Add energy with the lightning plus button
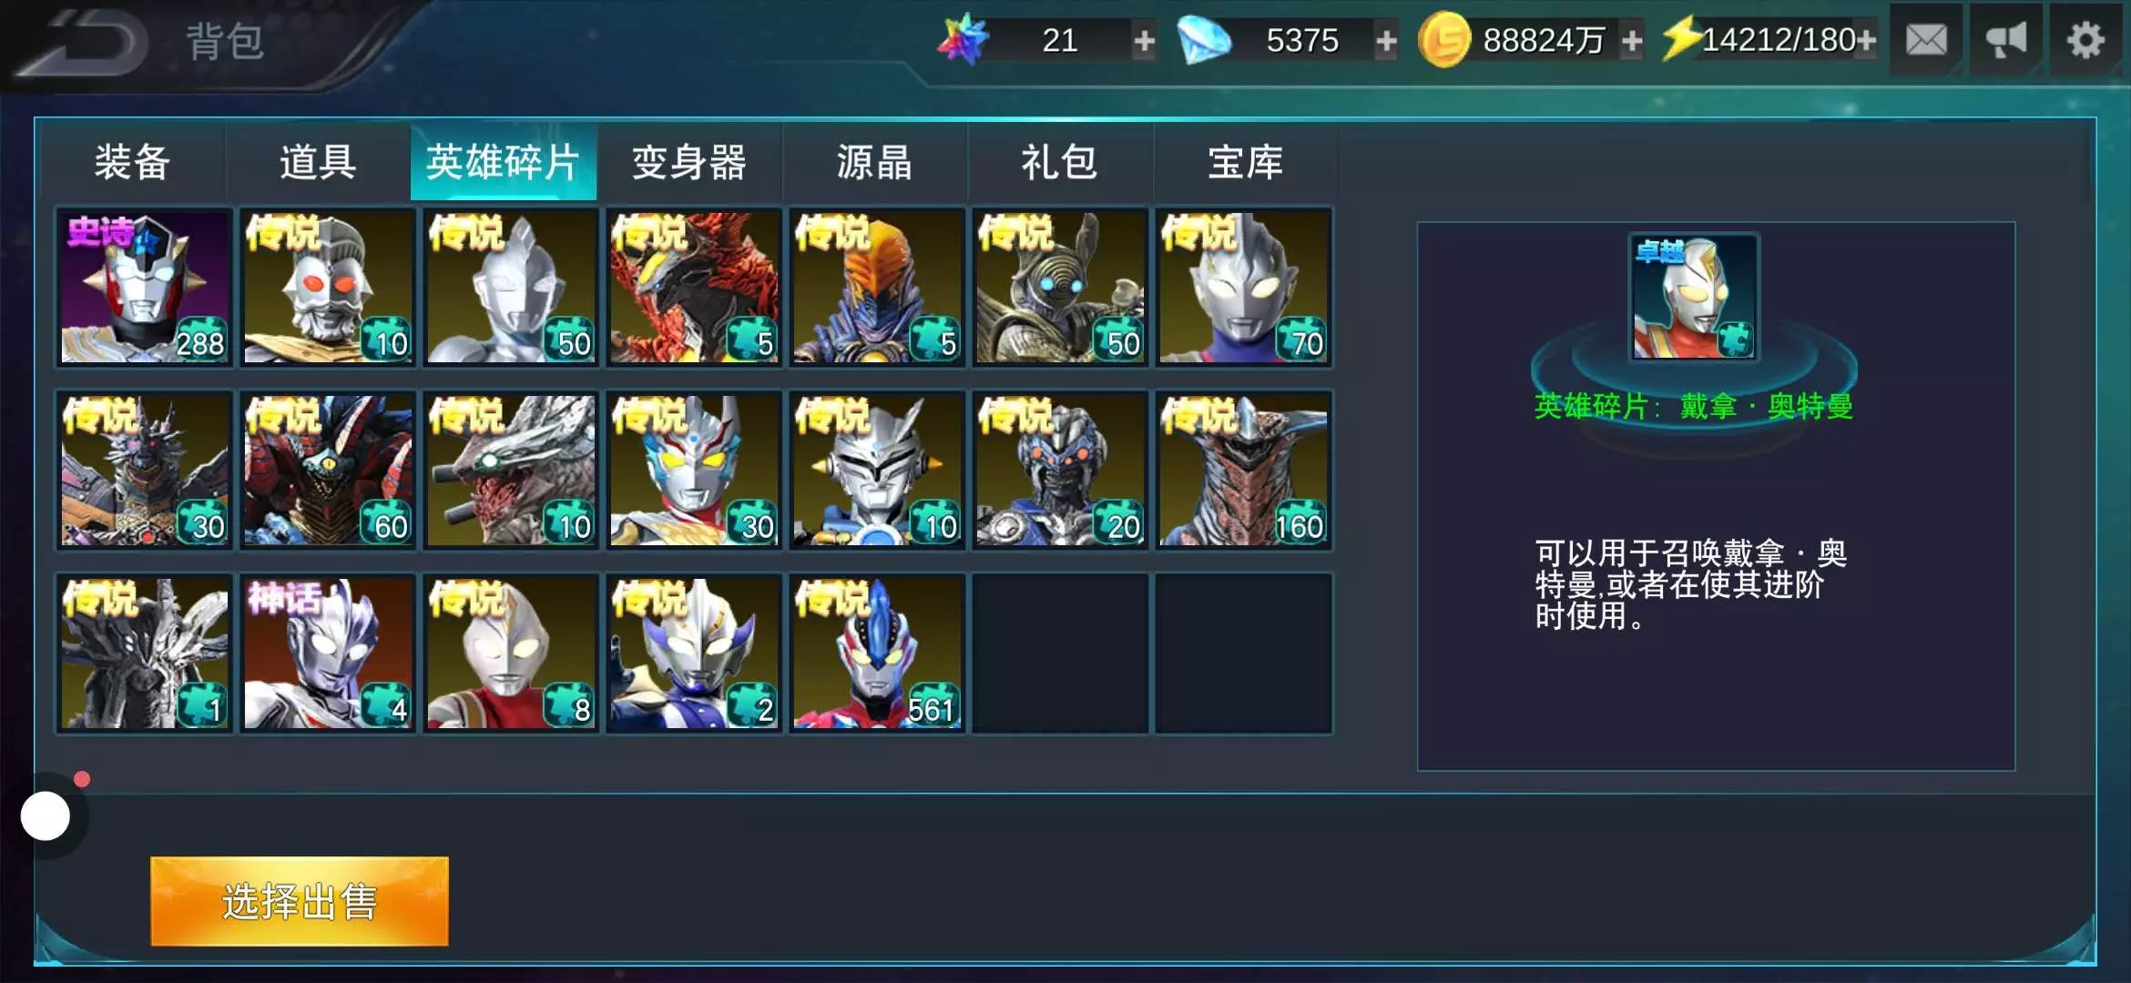2131x983 pixels. (x=1865, y=40)
